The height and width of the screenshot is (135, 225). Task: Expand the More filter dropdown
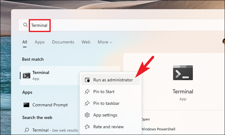(x=105, y=42)
